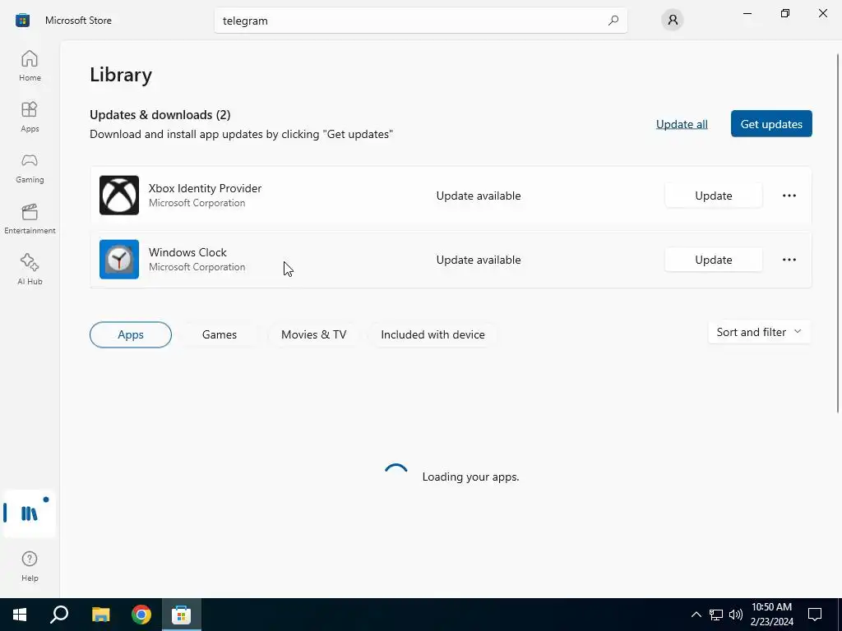
Task: Click the Windows Clock name
Action: [x=187, y=252]
